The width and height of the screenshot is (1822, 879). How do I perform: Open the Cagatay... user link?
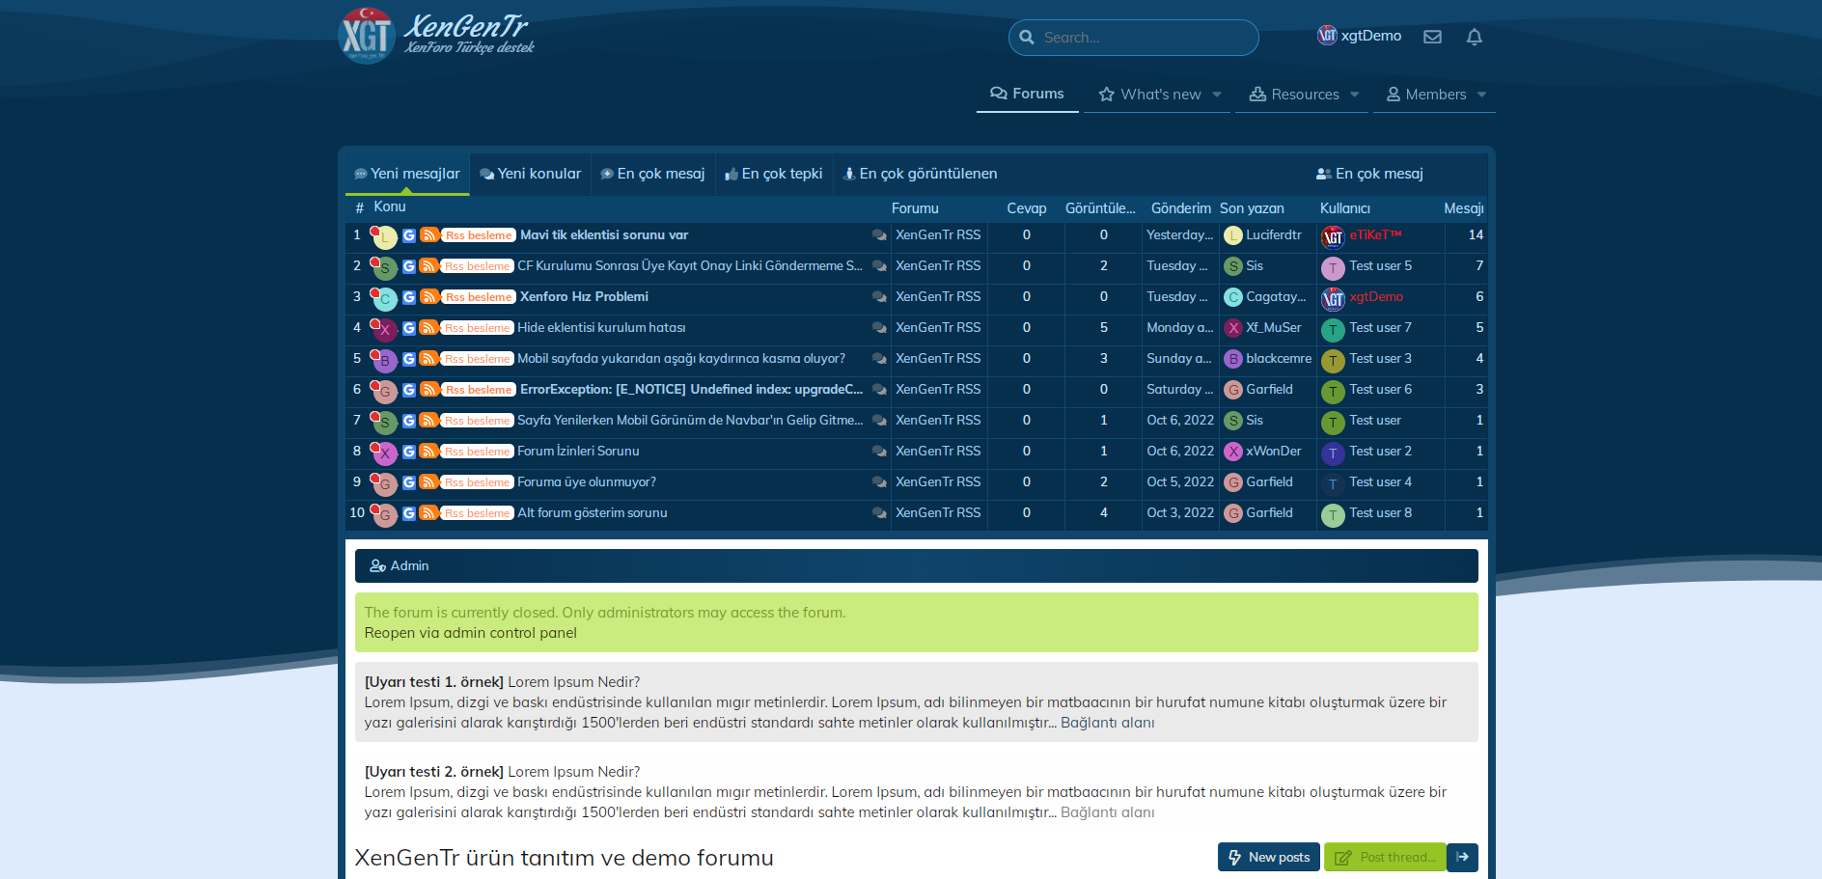(x=1276, y=297)
